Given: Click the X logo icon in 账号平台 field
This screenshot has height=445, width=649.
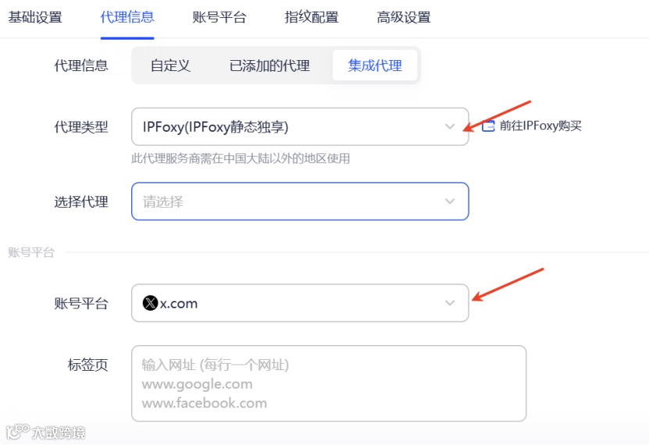Looking at the screenshot, I should click(150, 303).
